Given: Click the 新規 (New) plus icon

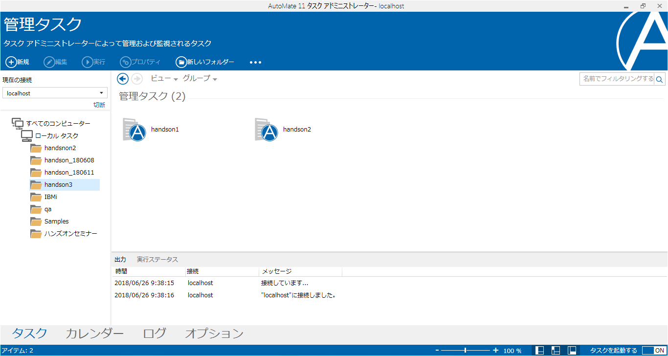Looking at the screenshot, I should pyautogui.click(x=10, y=62).
